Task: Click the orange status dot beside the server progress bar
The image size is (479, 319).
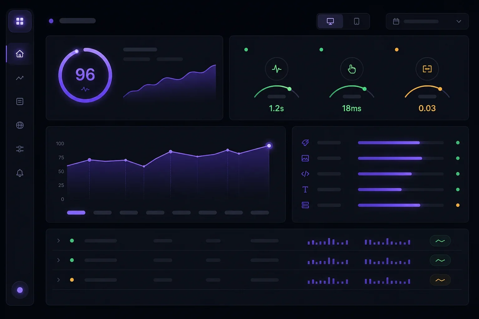Action: tap(458, 205)
